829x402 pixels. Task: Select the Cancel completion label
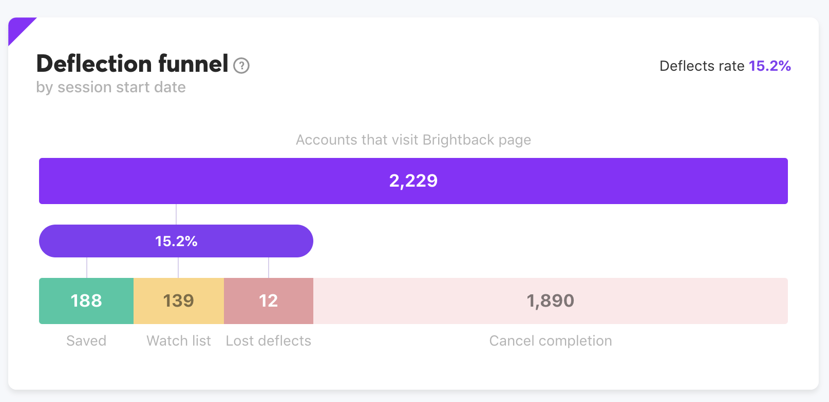point(550,340)
